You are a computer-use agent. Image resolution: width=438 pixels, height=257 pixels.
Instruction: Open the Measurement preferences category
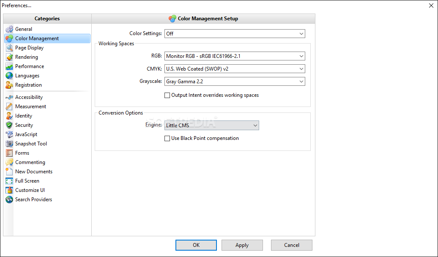tap(30, 107)
